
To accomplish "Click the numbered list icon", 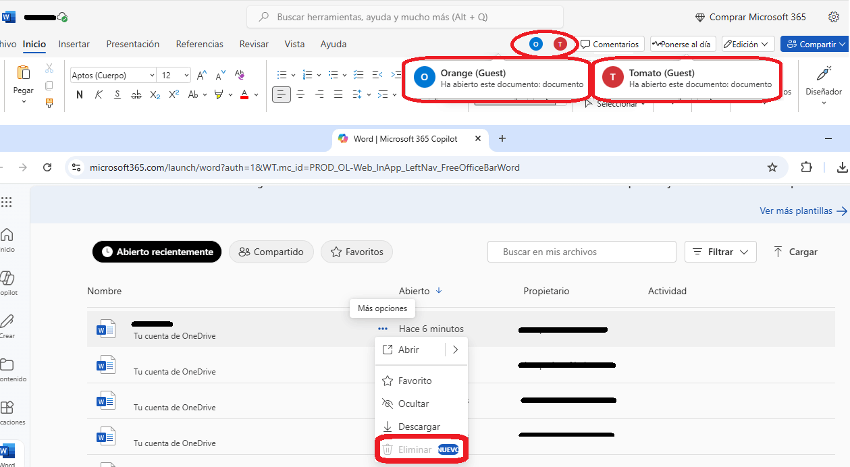I will click(x=307, y=75).
